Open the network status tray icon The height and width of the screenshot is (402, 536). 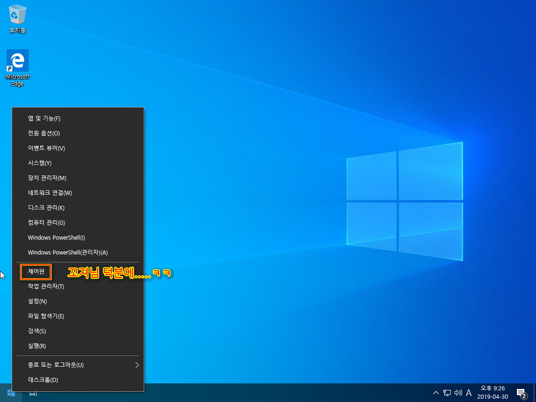[447, 393]
